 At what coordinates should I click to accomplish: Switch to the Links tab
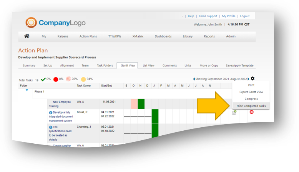coord(188,65)
